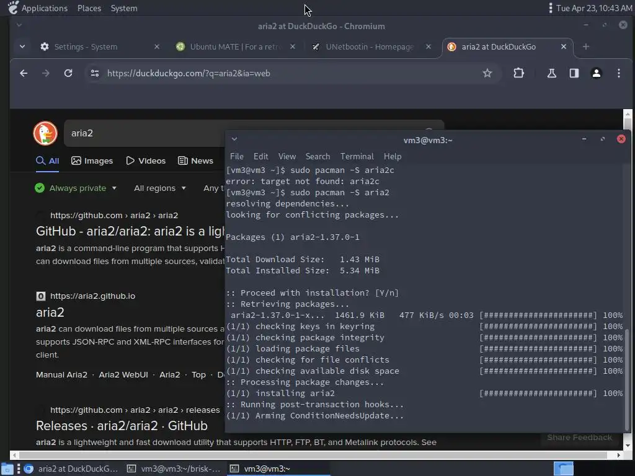
Task: Close the aria2 at DuckDuckGo tab
Action: (x=563, y=46)
